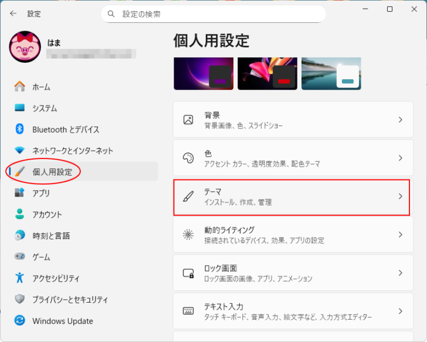Click the 色 palette icon

point(188,158)
